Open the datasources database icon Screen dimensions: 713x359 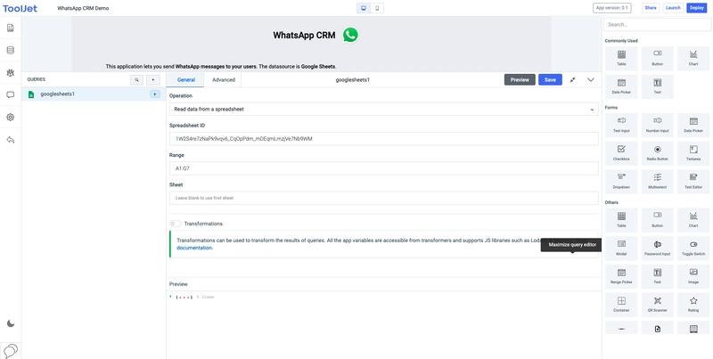click(11, 51)
